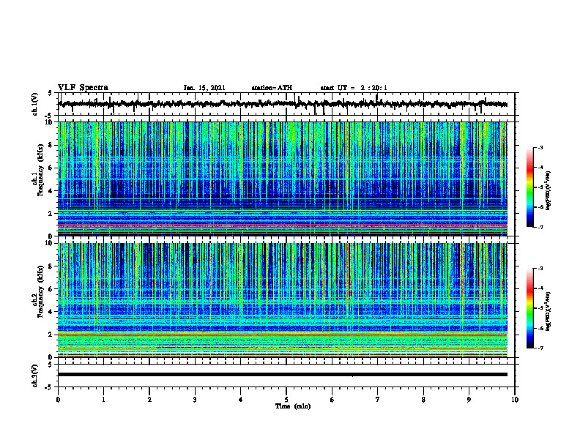Click the upper color scale bar for ch.1
The height and width of the screenshot is (448, 580).
[530, 187]
